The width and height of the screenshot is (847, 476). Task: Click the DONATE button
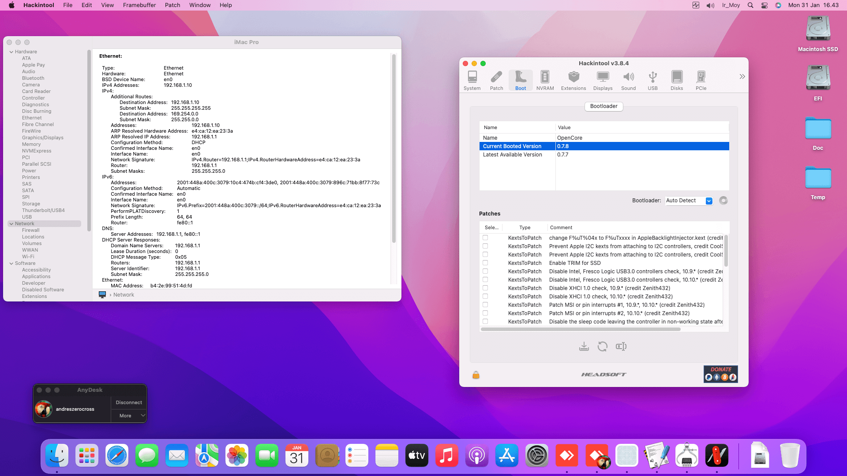point(720,374)
